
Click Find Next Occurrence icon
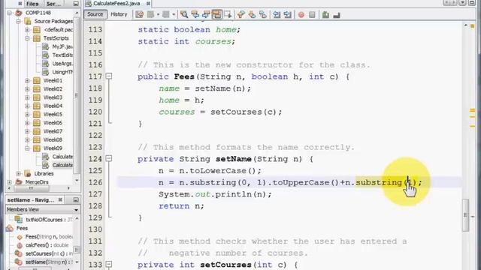(x=206, y=14)
